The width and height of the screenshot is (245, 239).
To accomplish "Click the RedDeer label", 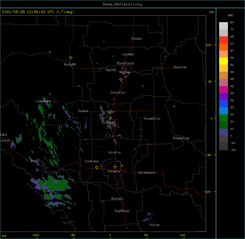I will tap(125, 72).
